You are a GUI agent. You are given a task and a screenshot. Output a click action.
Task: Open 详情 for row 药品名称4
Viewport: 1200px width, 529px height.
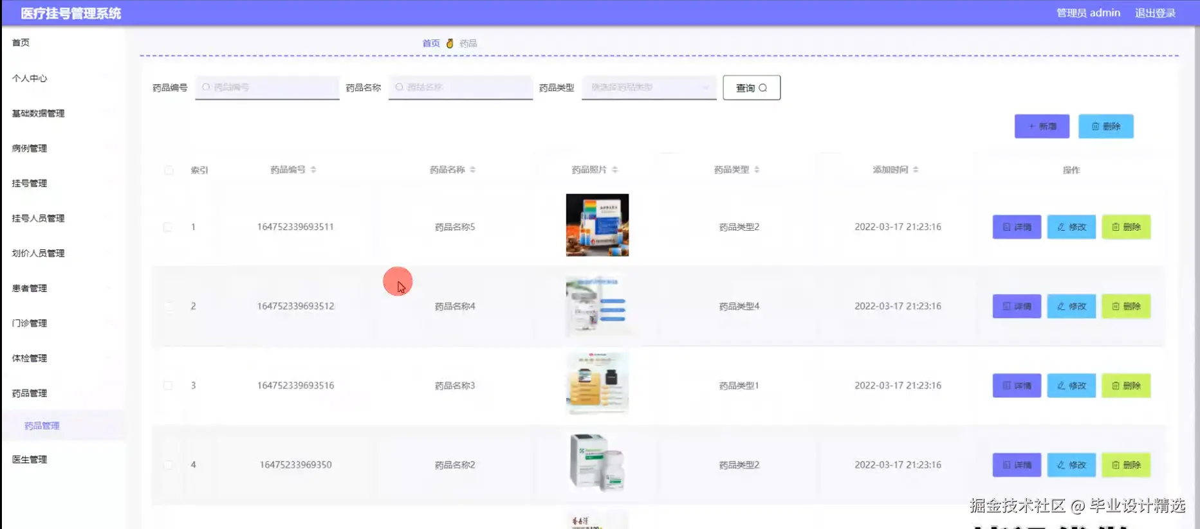(1017, 307)
